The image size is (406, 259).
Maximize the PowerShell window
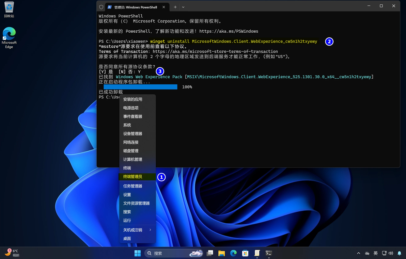pyautogui.click(x=381, y=6)
